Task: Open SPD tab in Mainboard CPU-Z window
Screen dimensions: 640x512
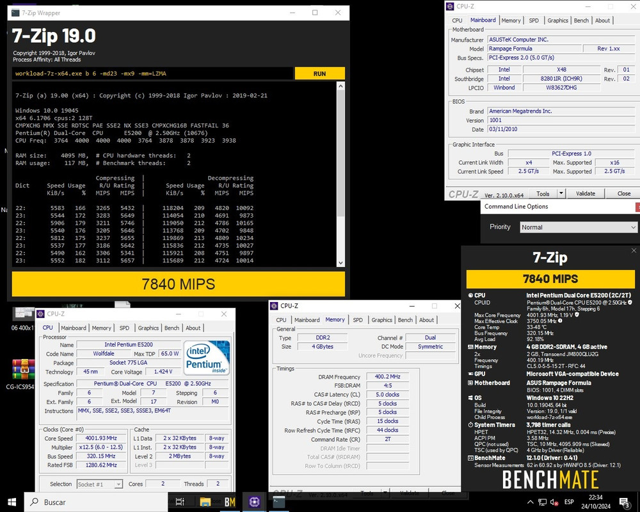Action: tap(534, 20)
